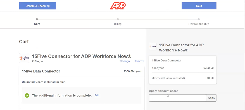Click the small 15Five logo in order summary

[x=153, y=46]
